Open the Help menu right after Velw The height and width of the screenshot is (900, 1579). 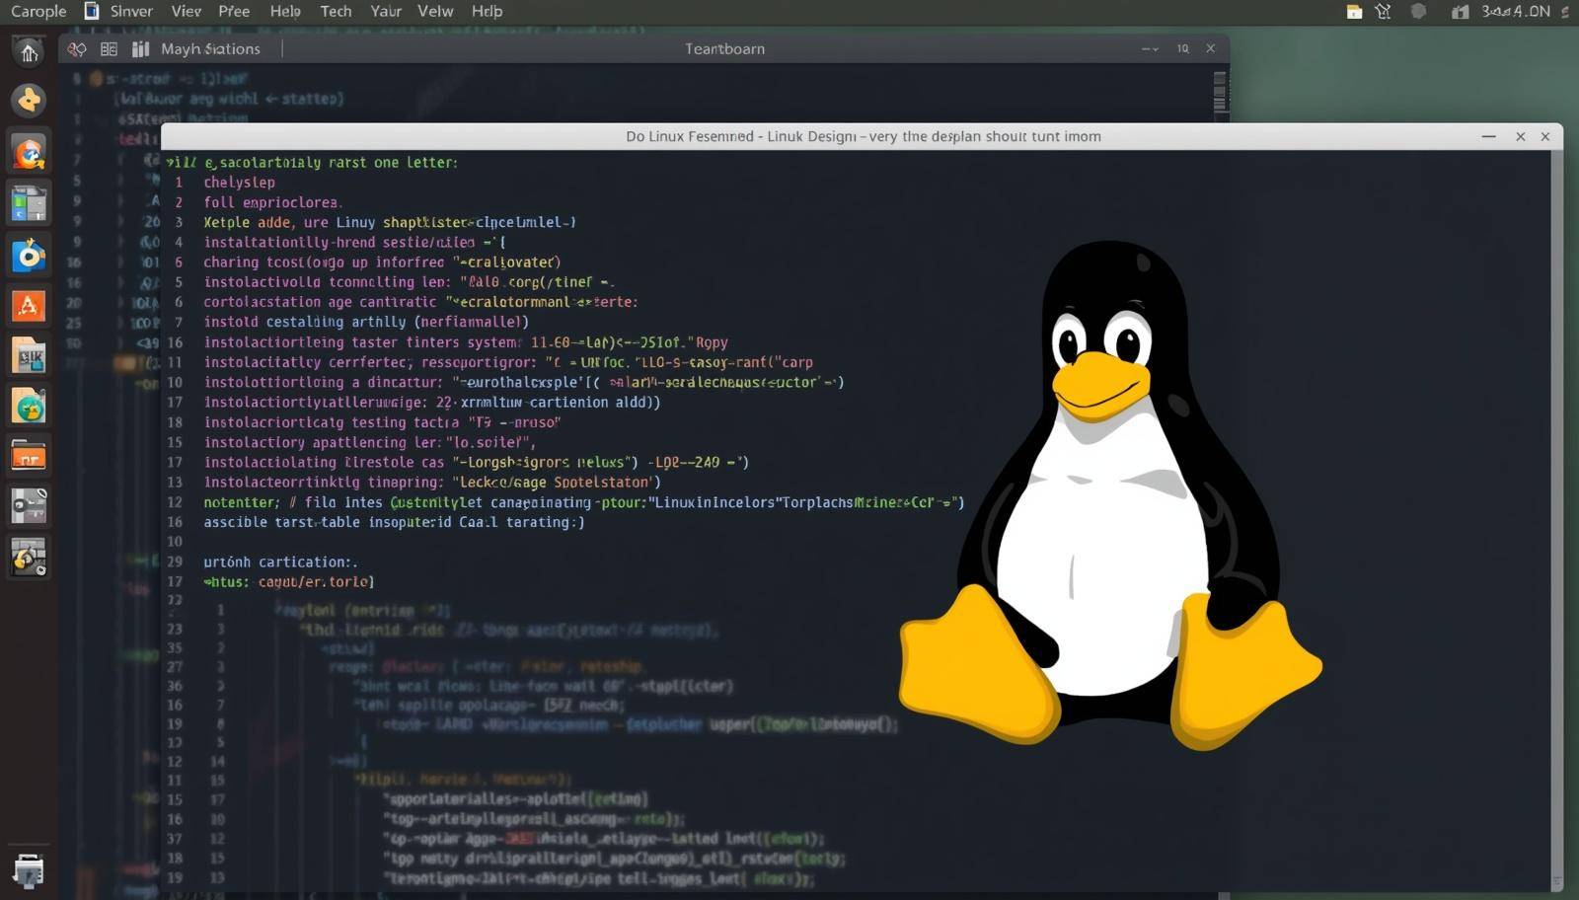(487, 11)
